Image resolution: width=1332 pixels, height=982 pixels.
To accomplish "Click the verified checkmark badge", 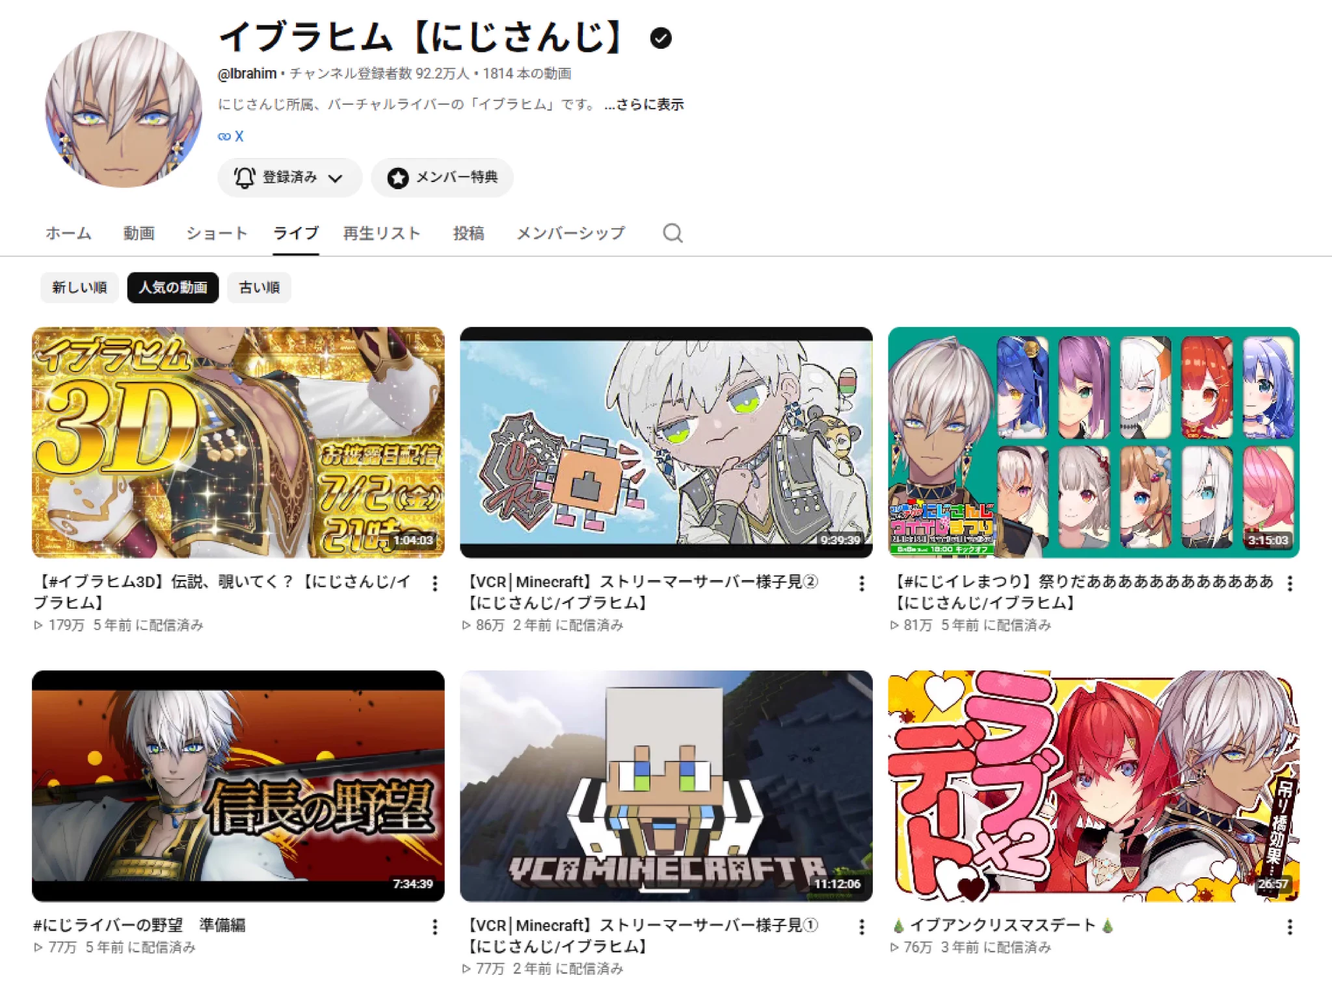I will [x=661, y=38].
